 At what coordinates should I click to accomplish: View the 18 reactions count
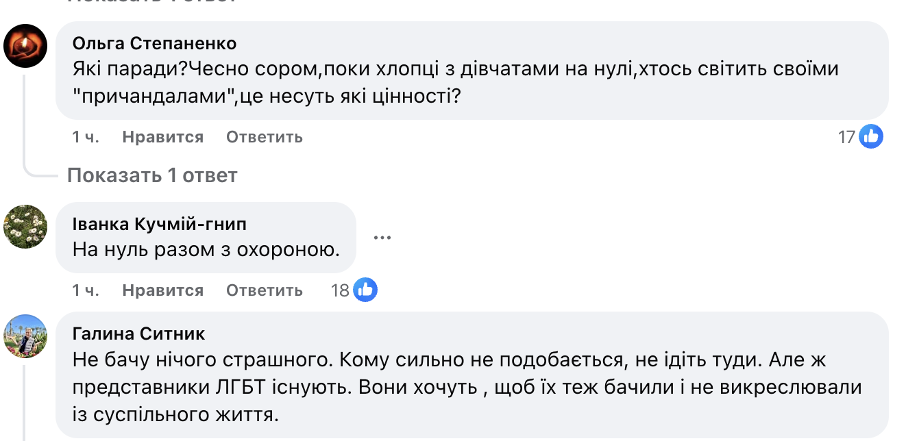point(340,290)
